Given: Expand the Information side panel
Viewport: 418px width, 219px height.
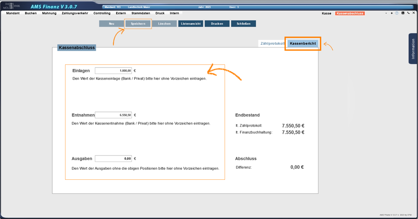Looking at the screenshot, I should click(413, 49).
